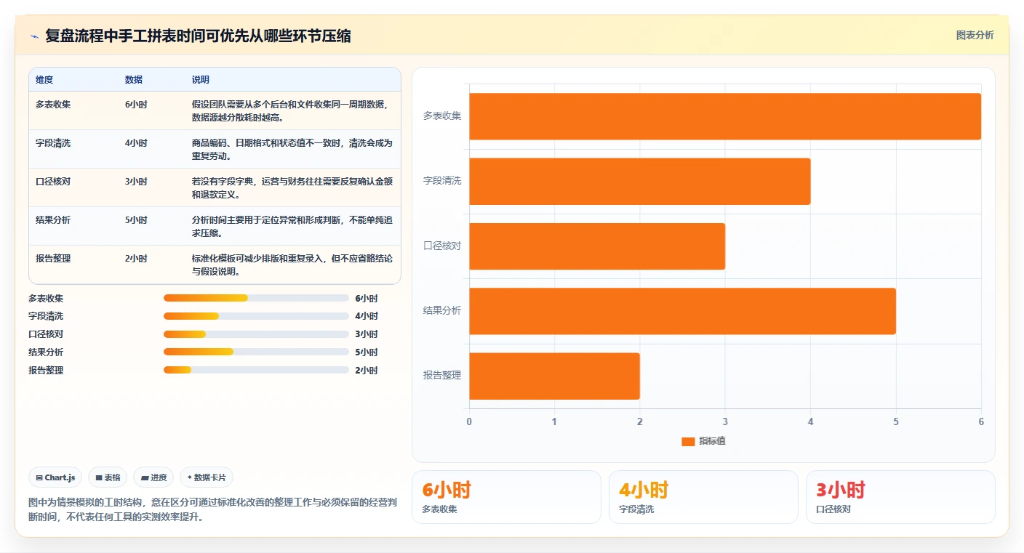Click the 维度 column header
Viewport: 1024px width, 553px height.
44,80
